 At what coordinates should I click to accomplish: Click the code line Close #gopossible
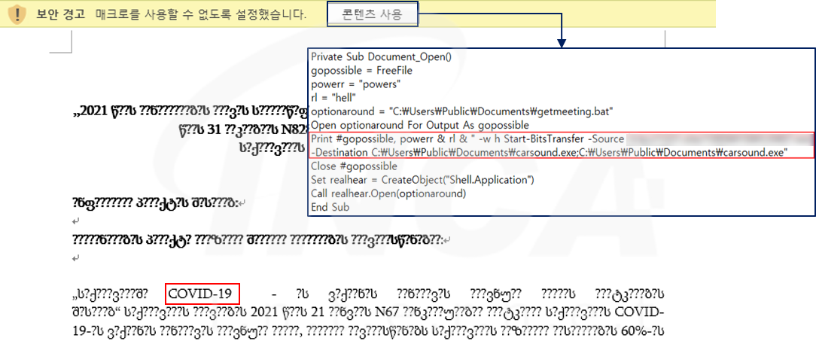[x=354, y=166]
